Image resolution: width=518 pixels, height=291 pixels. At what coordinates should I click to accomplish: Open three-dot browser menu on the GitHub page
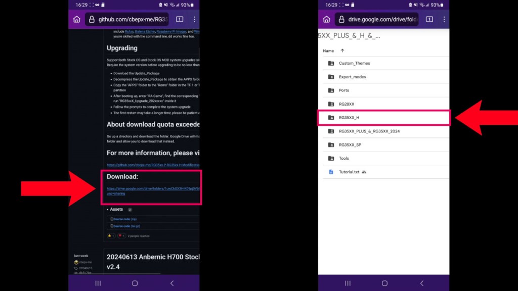point(194,19)
